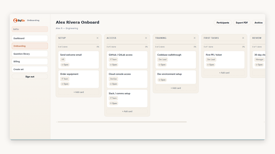This screenshot has width=275, height=154.
Task: Open the Codebase walkthrough card
Action: 176,60
